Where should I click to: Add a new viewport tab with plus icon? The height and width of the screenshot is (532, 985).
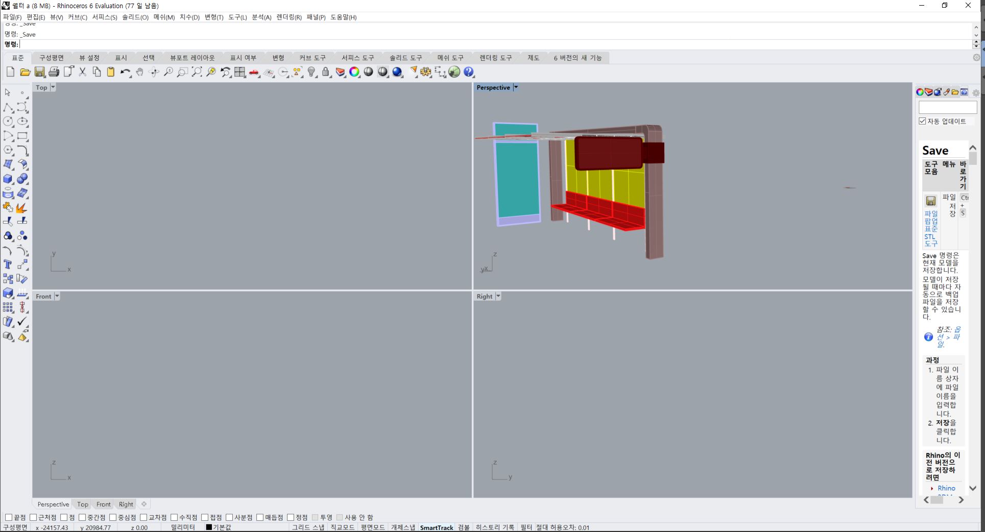tap(144, 504)
